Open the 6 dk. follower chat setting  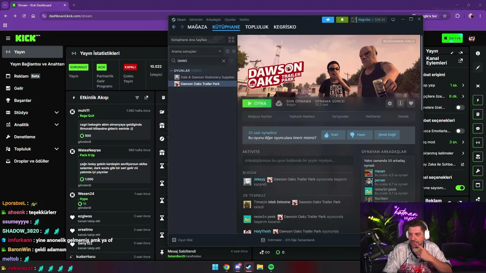pyautogui.click(x=457, y=96)
